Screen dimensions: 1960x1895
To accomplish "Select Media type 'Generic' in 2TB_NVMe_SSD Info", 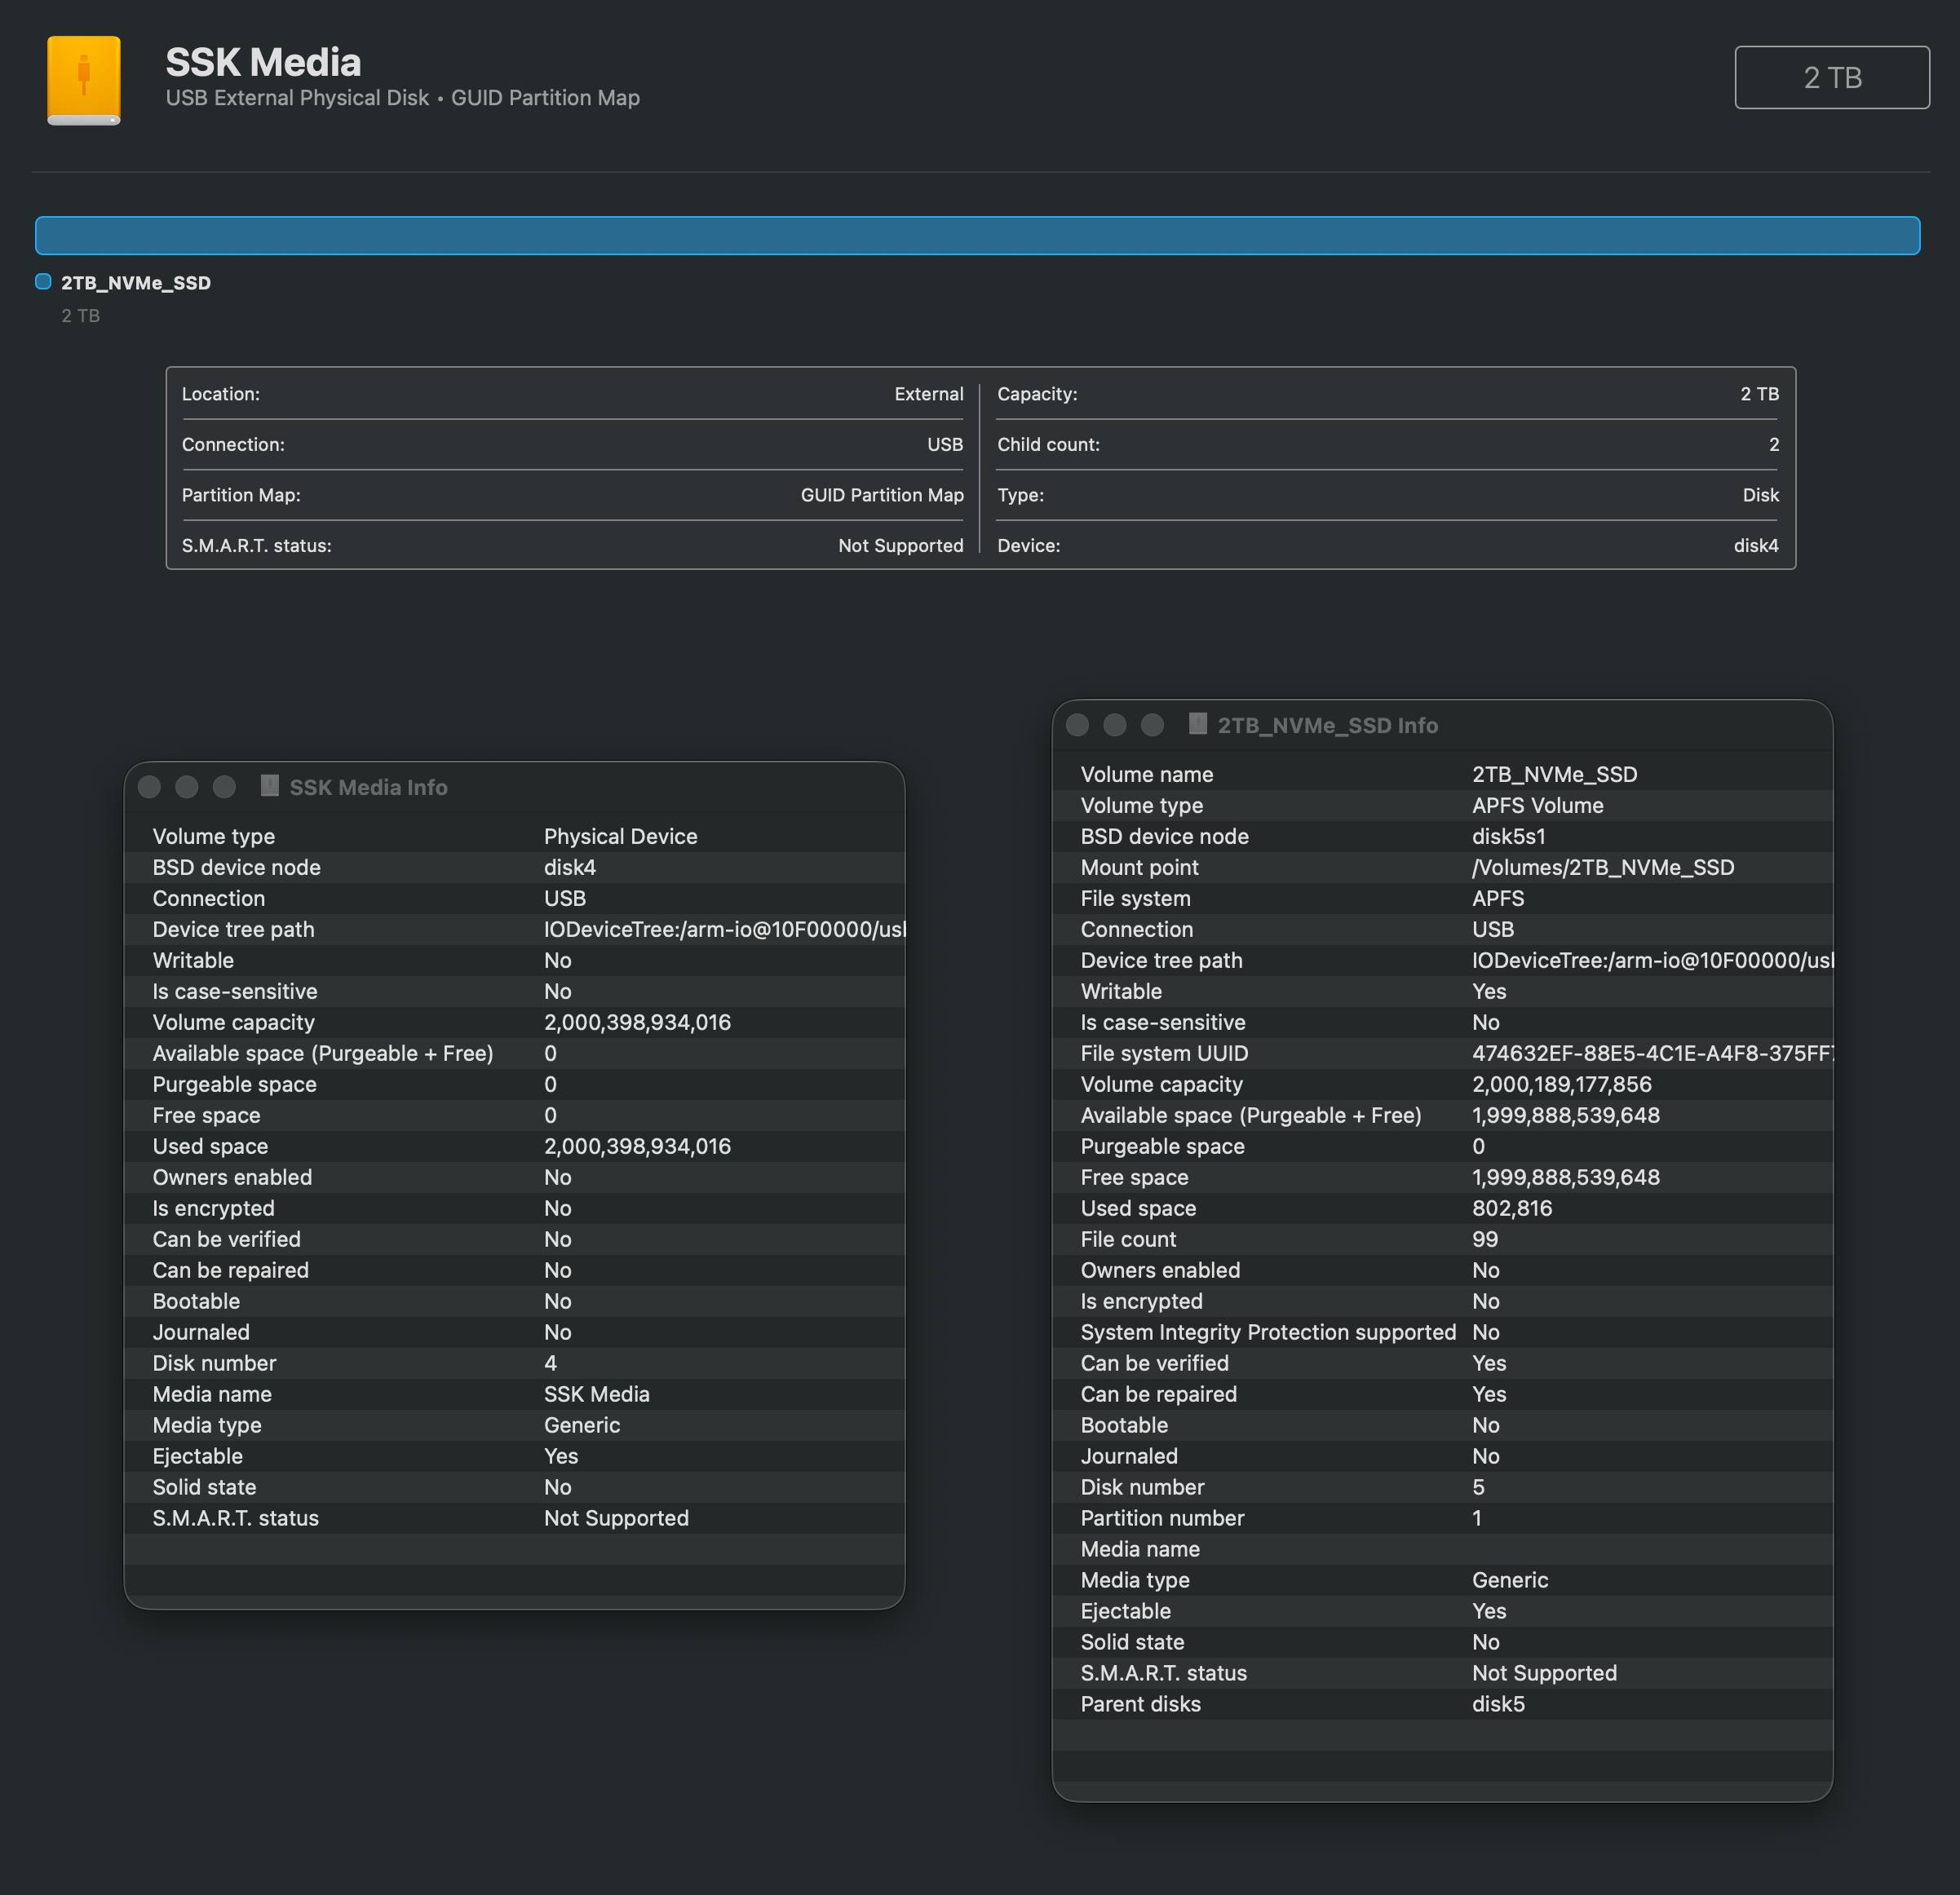I will click(x=1510, y=1580).
